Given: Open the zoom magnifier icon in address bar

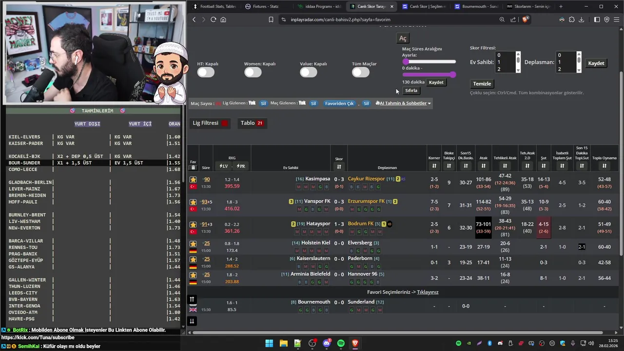Looking at the screenshot, I should (x=502, y=19).
